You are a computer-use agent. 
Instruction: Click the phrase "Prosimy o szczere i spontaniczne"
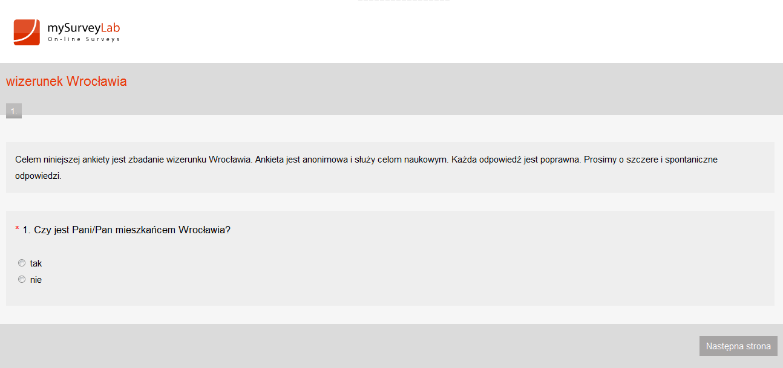[x=650, y=160]
